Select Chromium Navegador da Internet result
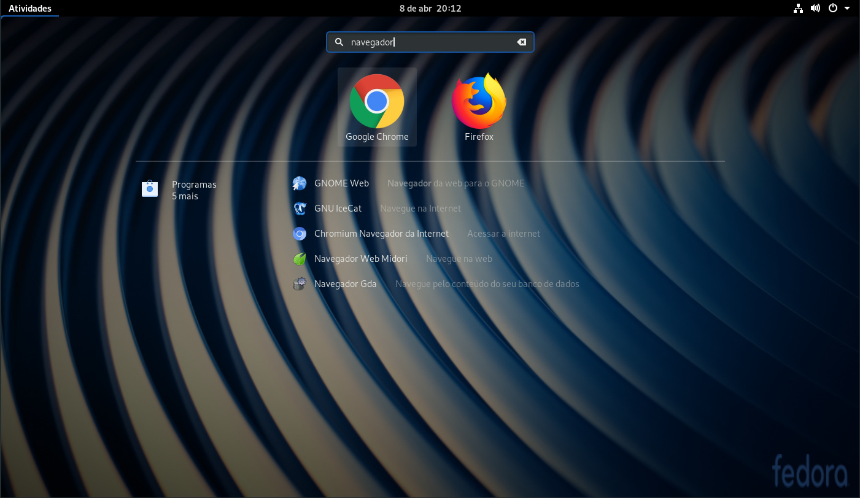This screenshot has width=860, height=498. [381, 234]
